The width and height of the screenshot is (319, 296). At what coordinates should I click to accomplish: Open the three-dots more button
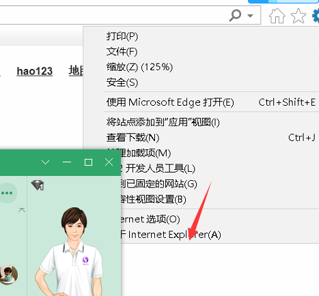[7, 193]
